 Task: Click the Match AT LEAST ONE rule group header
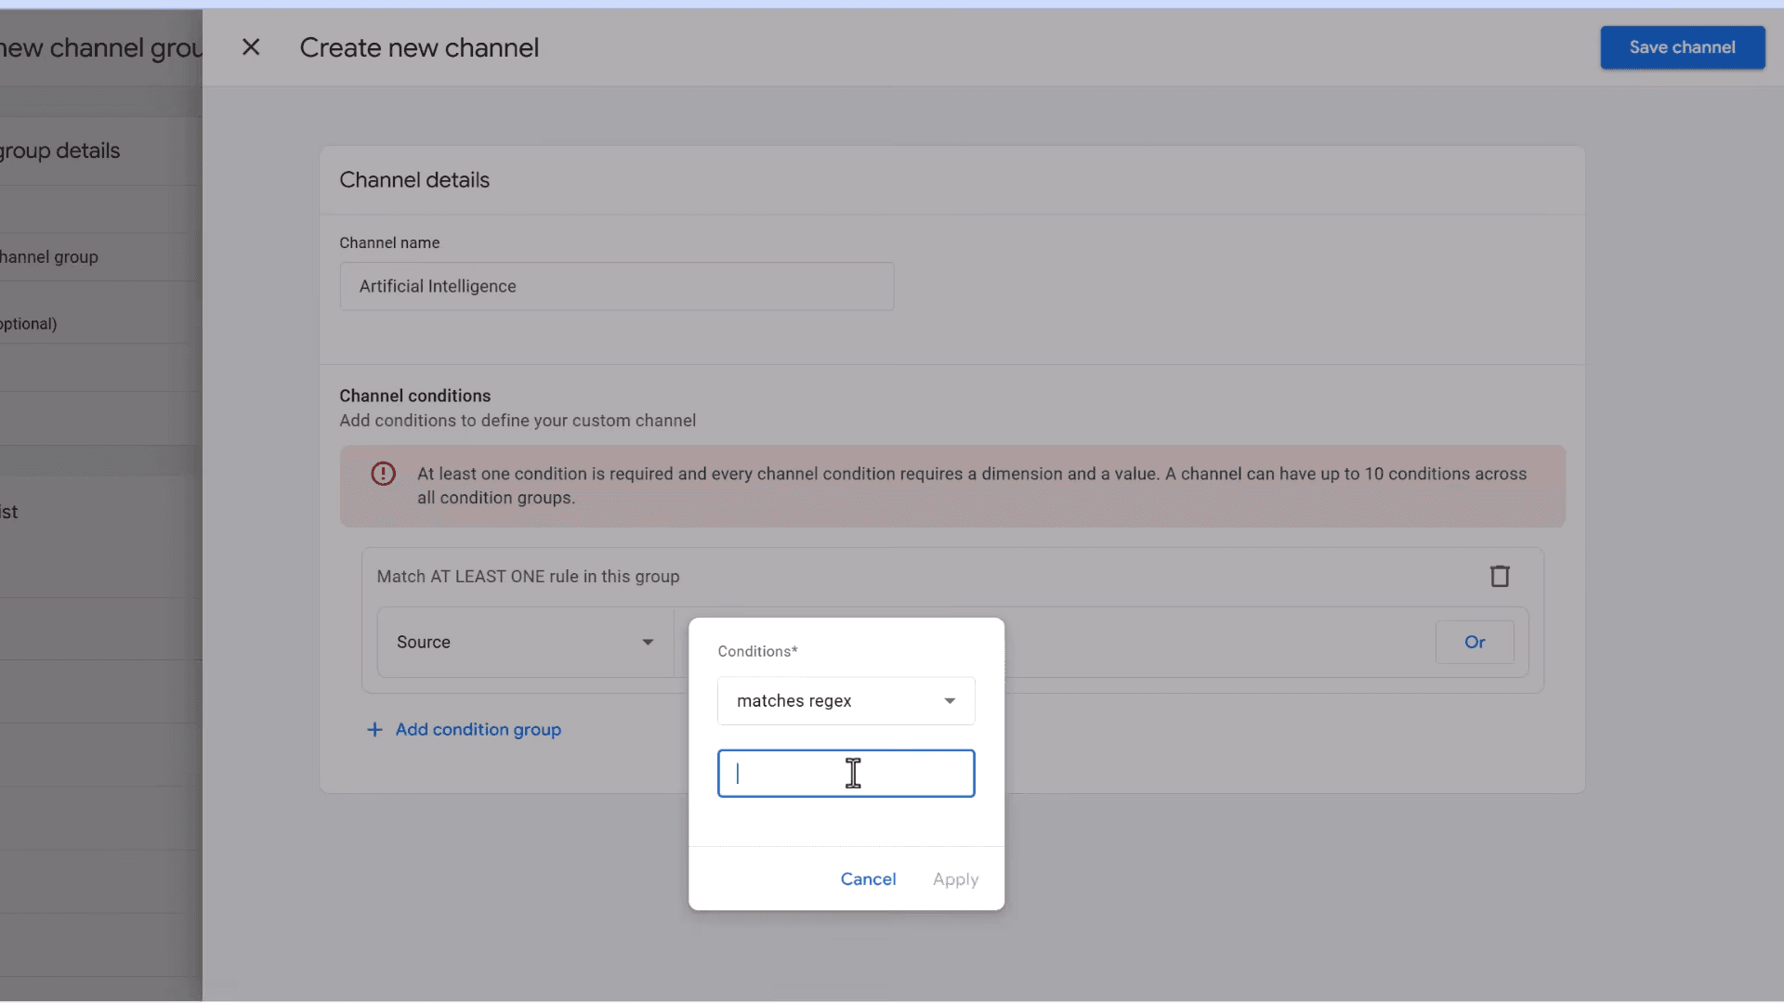tap(528, 576)
